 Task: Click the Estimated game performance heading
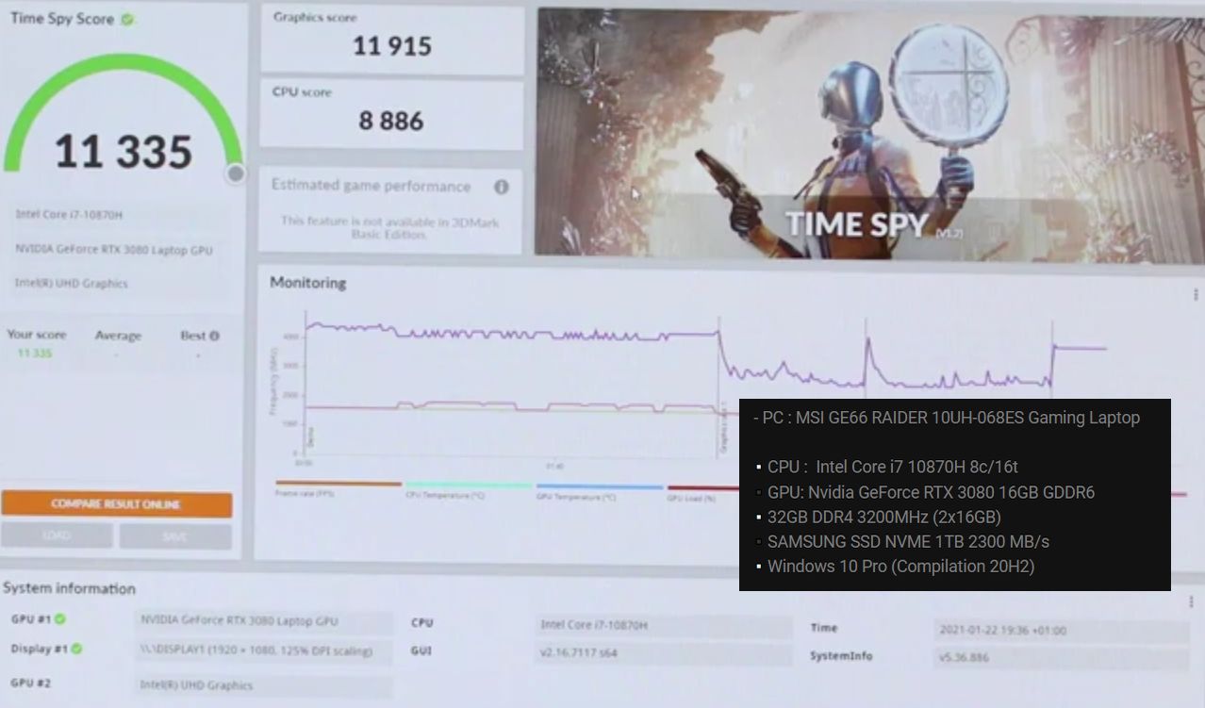[371, 186]
